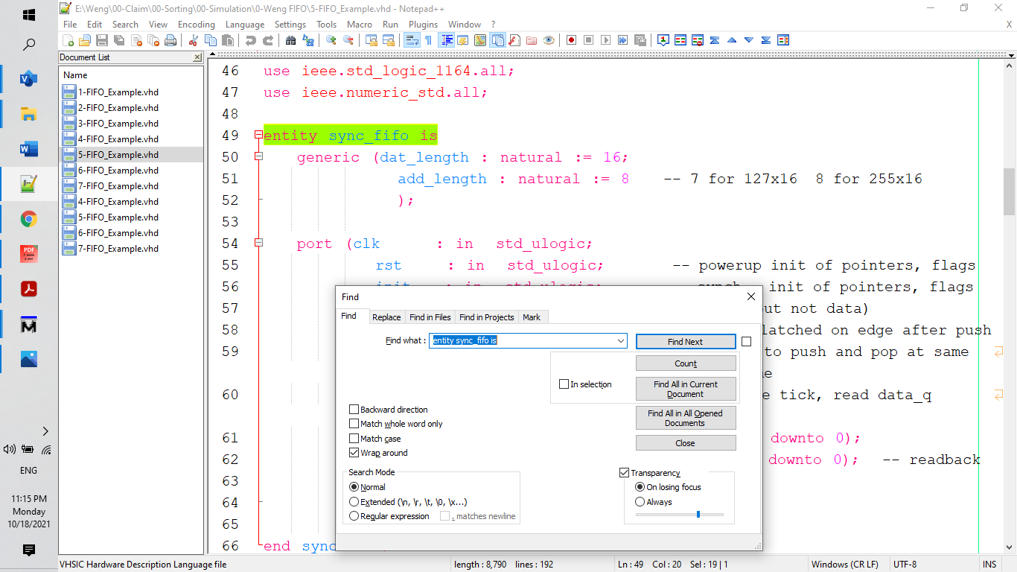Image resolution: width=1017 pixels, height=572 pixels.
Task: Switch to the Mark tab
Action: coord(532,317)
